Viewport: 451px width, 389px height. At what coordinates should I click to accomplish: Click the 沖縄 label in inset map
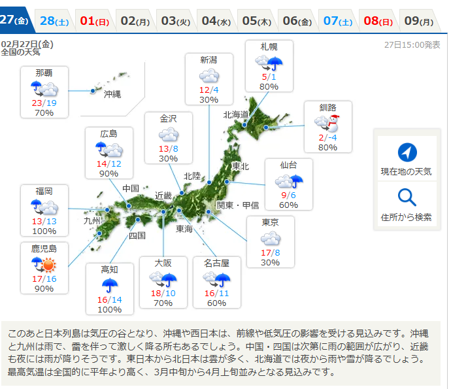[x=112, y=94]
